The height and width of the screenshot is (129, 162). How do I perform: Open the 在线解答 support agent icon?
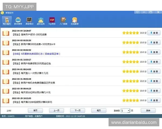(75, 21)
